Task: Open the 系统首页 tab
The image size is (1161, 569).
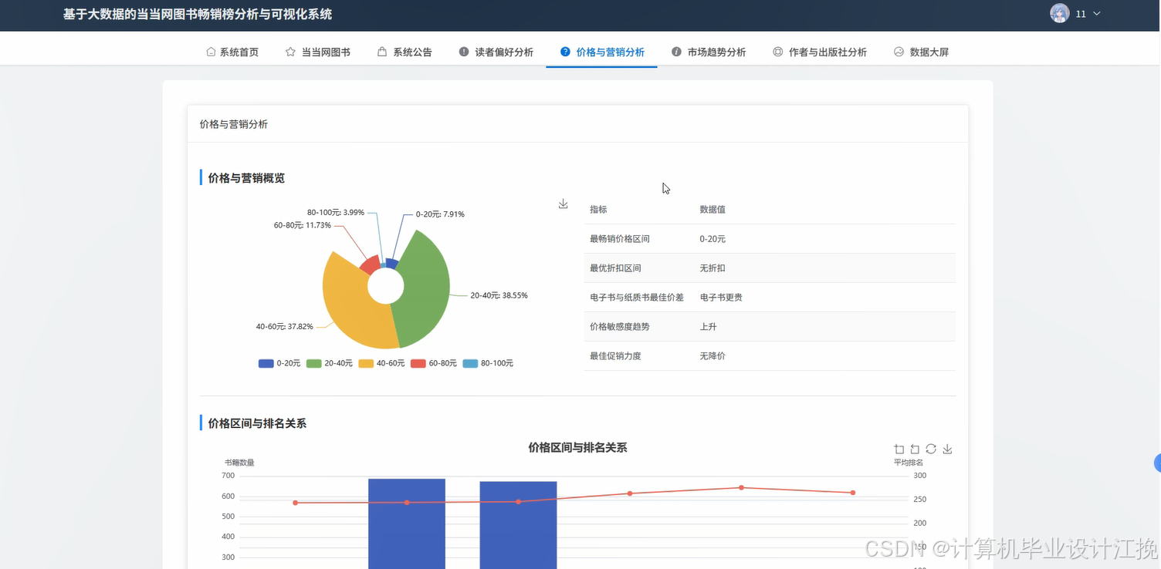Action: [x=232, y=52]
